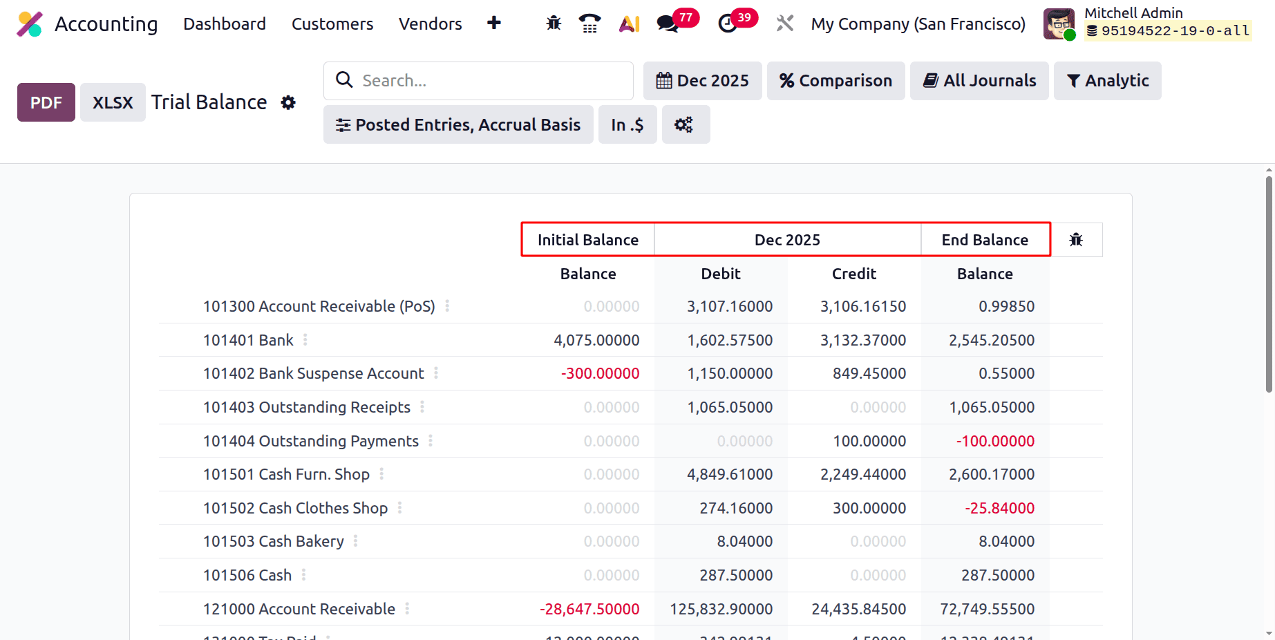Screen dimensions: 1275x640
Task: Click the Debit column header
Action: click(721, 274)
